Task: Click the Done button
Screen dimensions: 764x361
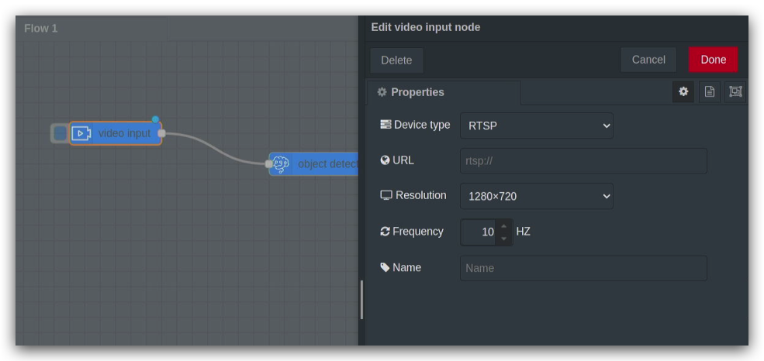Action: tap(713, 60)
